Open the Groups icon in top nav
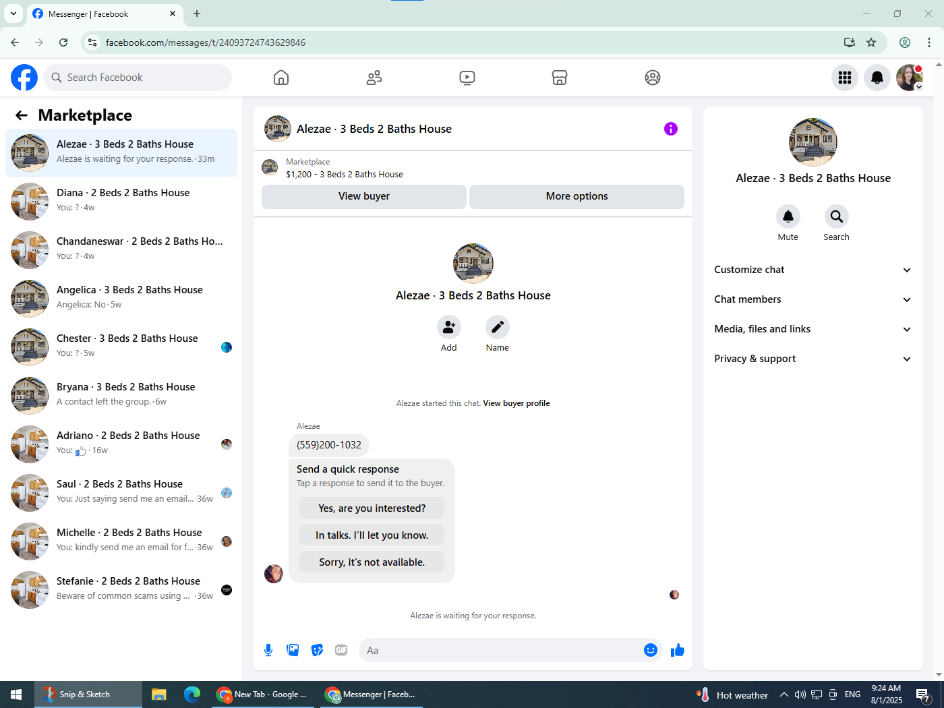This screenshot has height=708, width=944. [x=653, y=78]
